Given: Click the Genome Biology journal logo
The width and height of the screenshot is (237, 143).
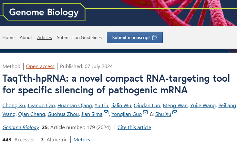Looking at the screenshot, I should coord(44,12).
